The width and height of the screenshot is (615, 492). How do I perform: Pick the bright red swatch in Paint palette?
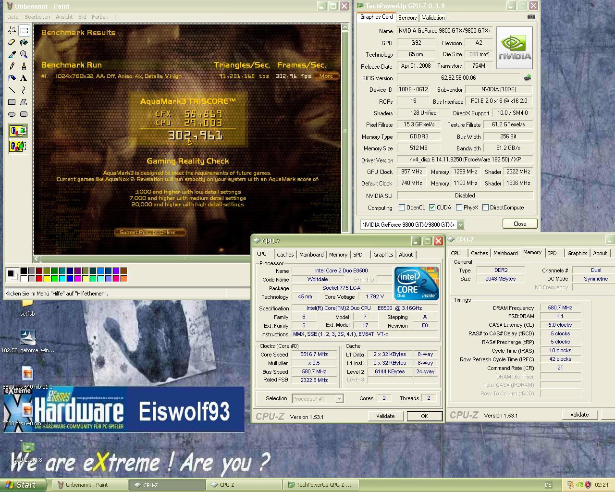pyautogui.click(x=39, y=278)
